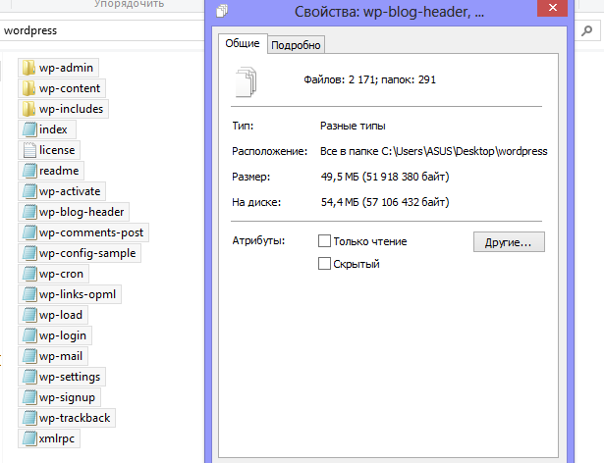Enable the 'Скрытый' checkbox
The image size is (604, 463).
click(324, 264)
